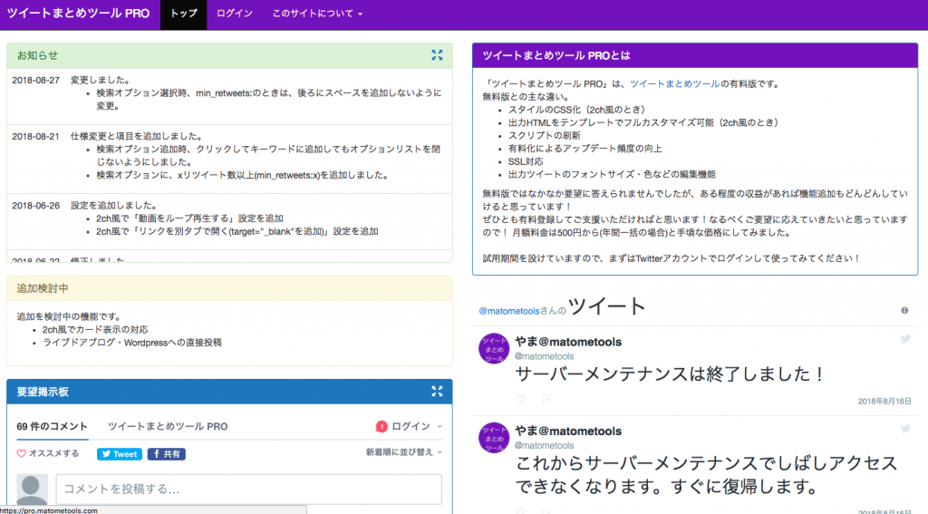Click the 要望掲示板 panel heading text
The width and height of the screenshot is (928, 514).
pyautogui.click(x=43, y=392)
